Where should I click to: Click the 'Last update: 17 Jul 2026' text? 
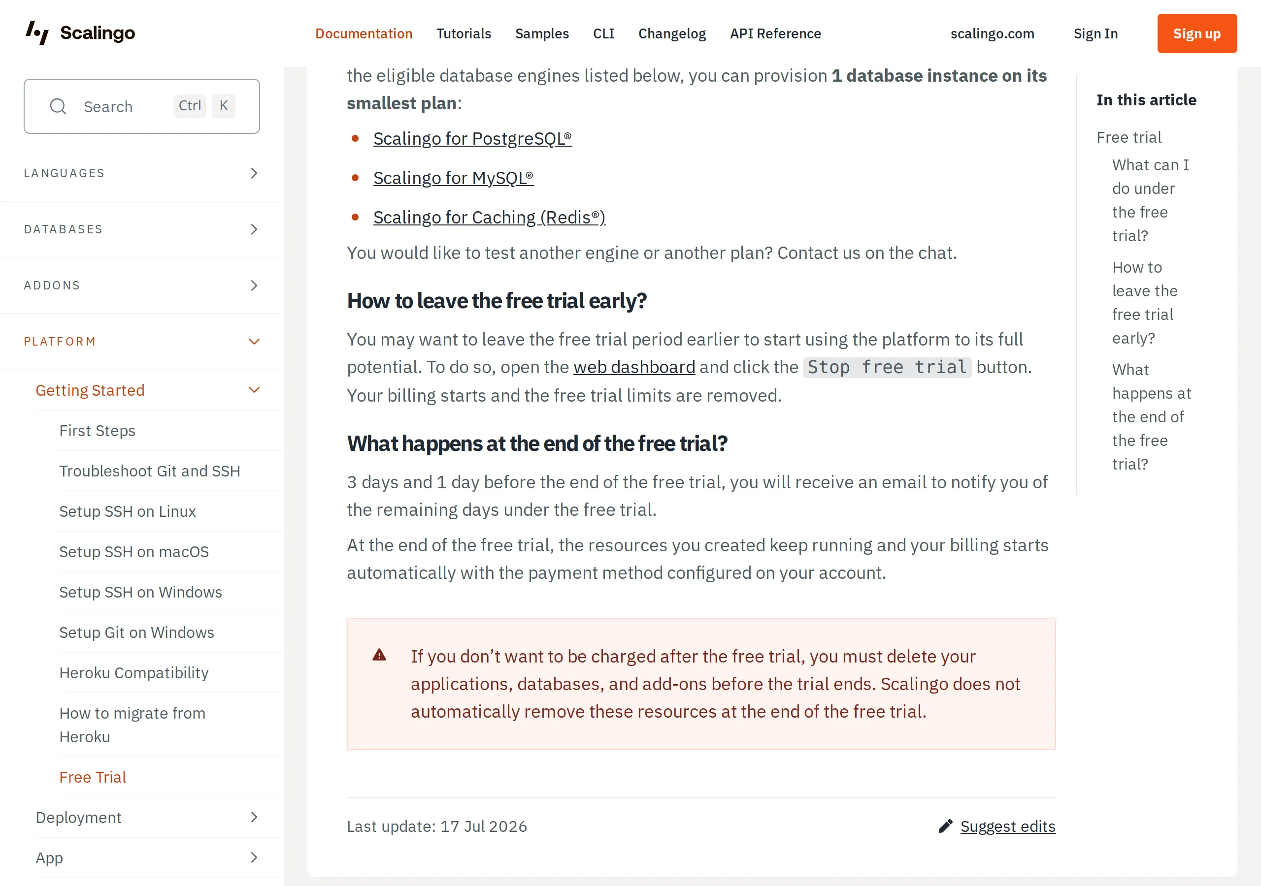click(x=436, y=826)
